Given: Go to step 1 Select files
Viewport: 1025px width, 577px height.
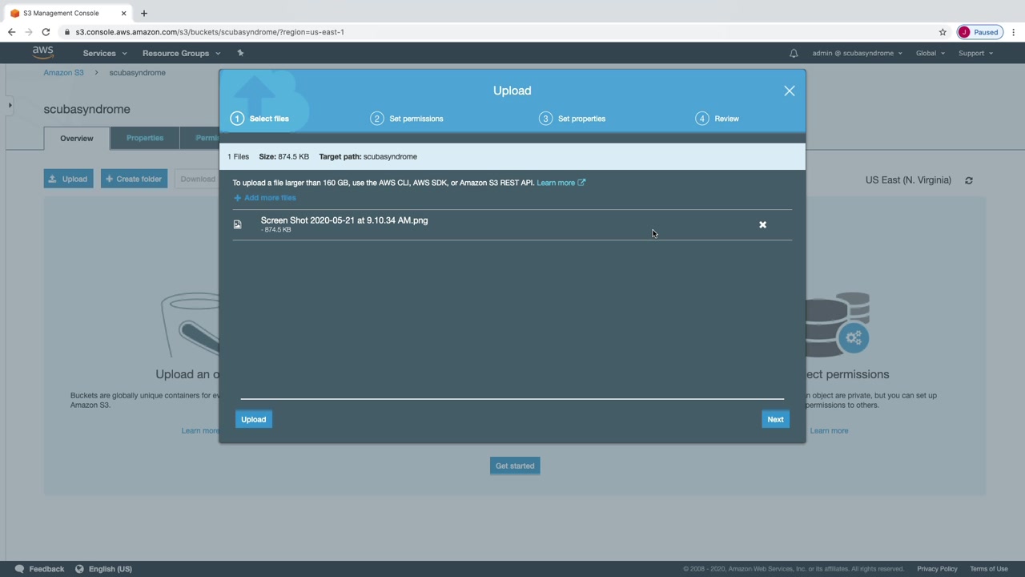Looking at the screenshot, I should pos(260,119).
